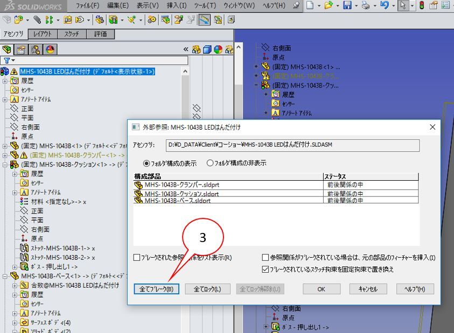Click the Smart Fasteners icon
The image size is (454, 333).
[x=68, y=20]
